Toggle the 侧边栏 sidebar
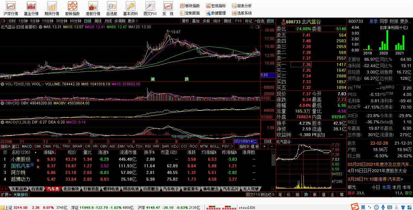The height and width of the screenshot is (210, 413). [x=268, y=195]
